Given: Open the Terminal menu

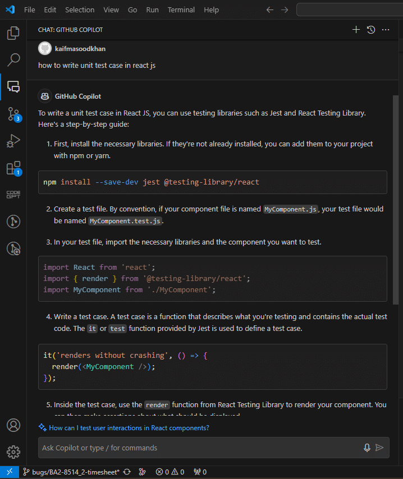Looking at the screenshot, I should (x=181, y=10).
